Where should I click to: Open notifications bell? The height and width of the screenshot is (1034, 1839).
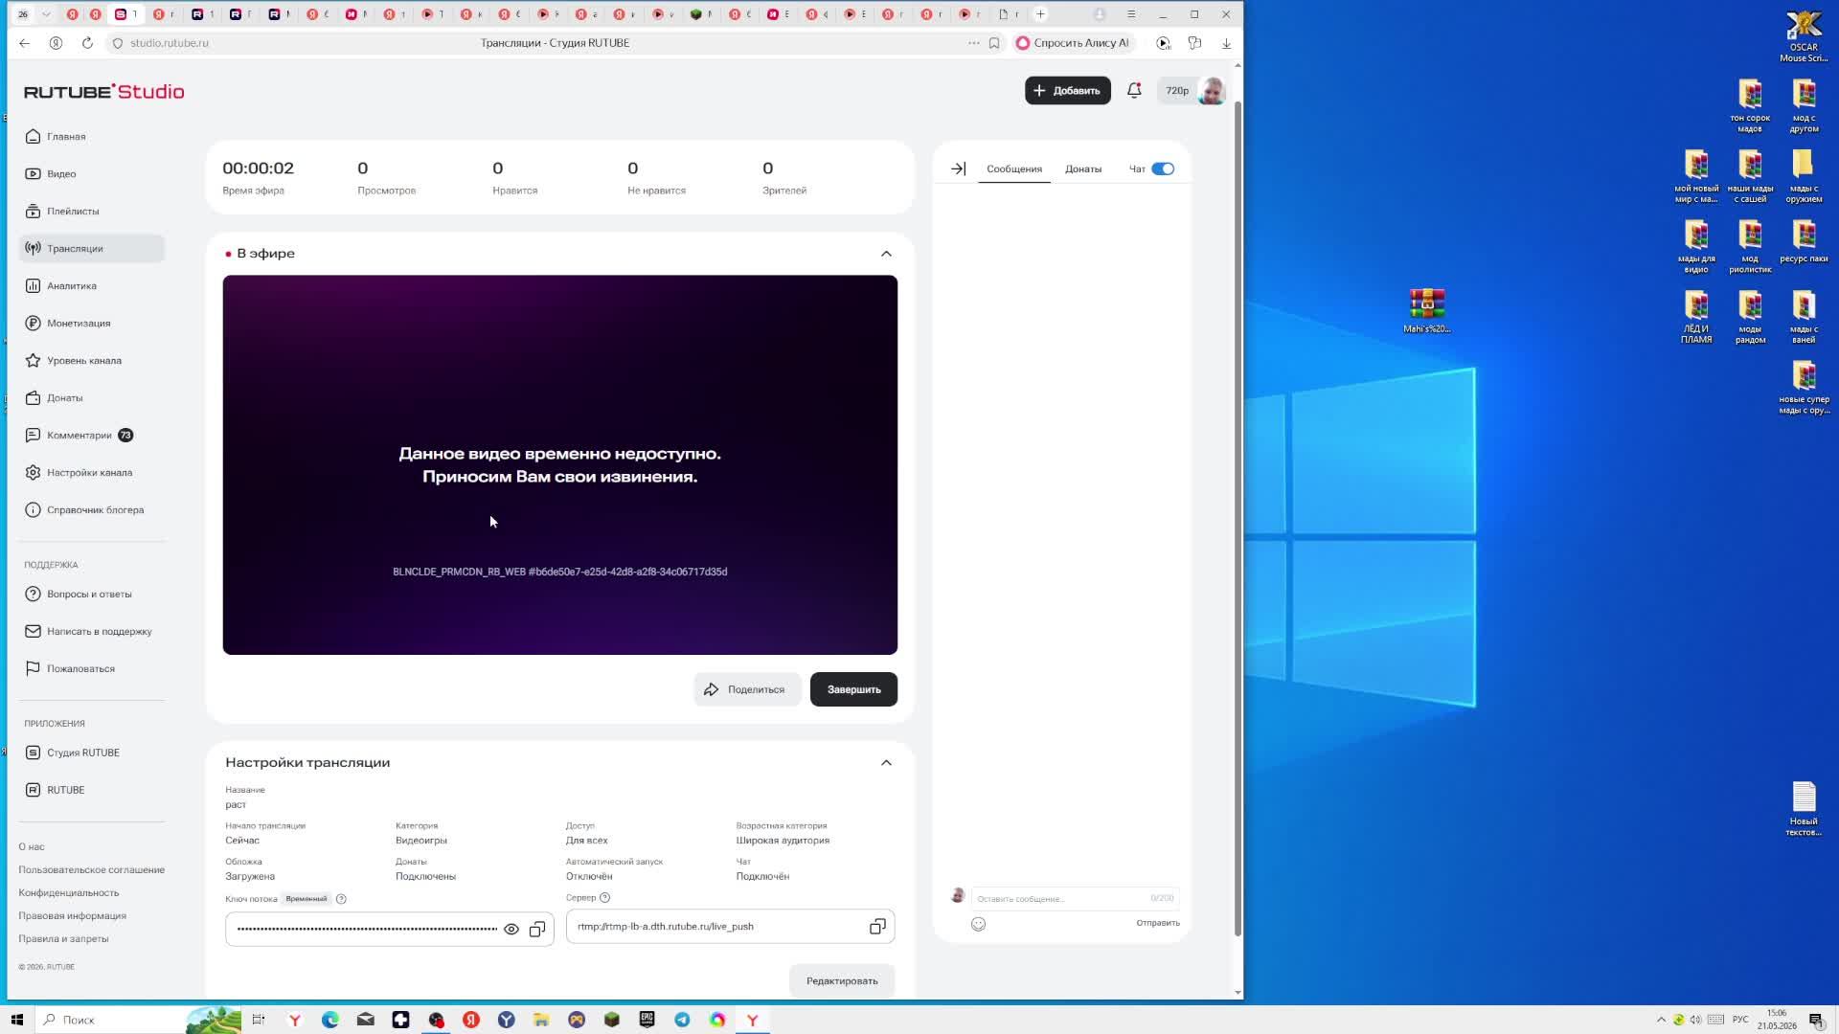tap(1134, 91)
